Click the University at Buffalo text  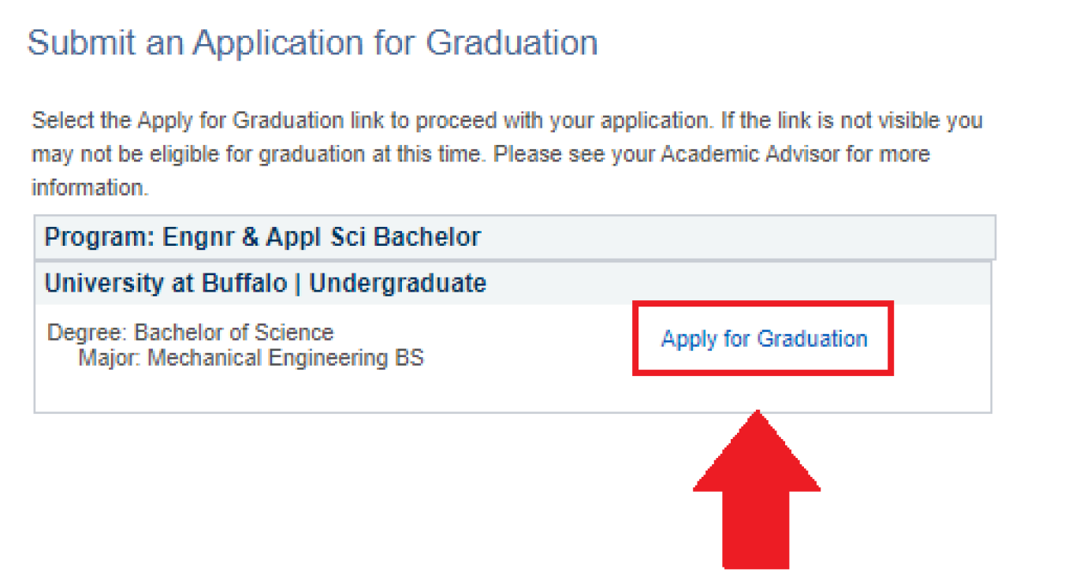tap(166, 283)
